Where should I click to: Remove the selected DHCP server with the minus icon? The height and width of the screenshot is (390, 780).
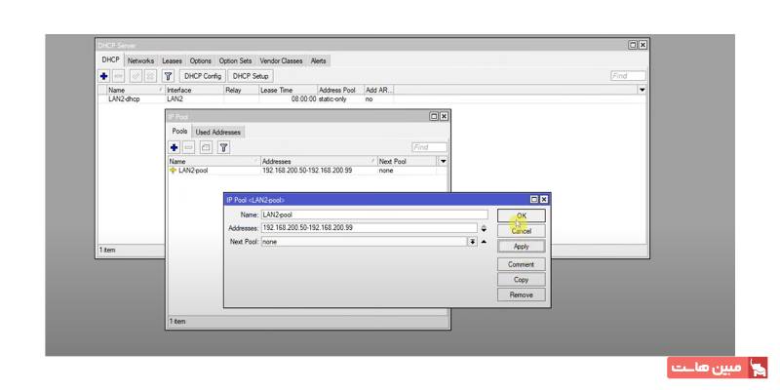point(118,76)
